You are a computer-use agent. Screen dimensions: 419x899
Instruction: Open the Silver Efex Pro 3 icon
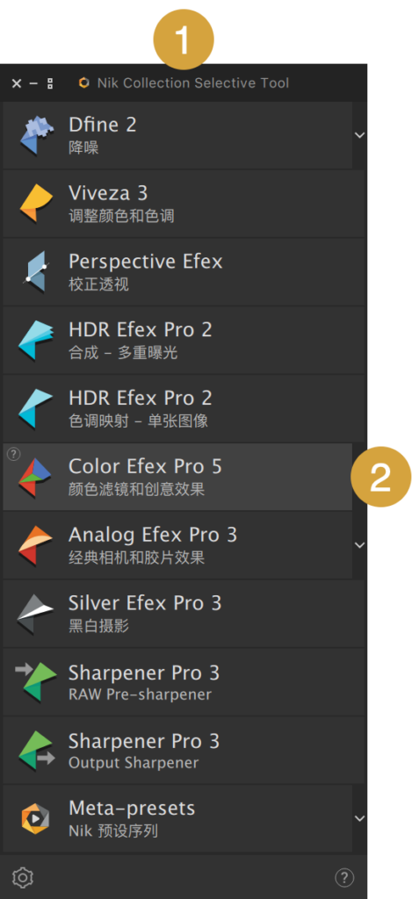point(36,614)
